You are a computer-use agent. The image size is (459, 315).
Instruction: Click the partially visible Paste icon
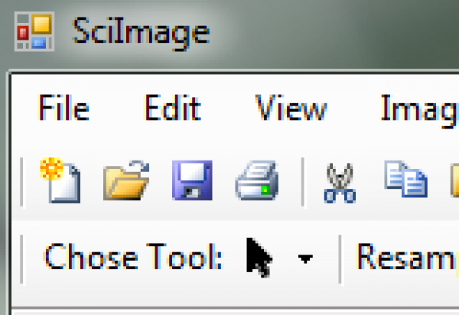(x=454, y=180)
